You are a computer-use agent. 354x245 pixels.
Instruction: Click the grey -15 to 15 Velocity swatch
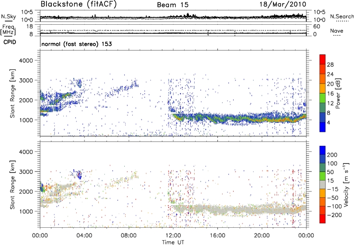click(x=323, y=184)
